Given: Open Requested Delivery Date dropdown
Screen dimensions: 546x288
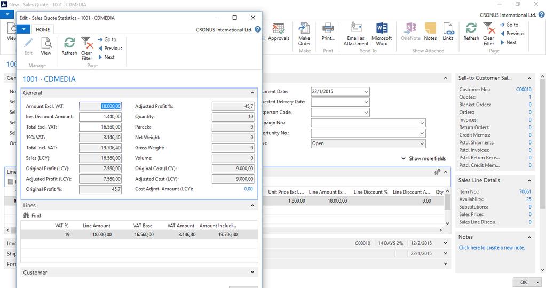Looking at the screenshot, I should point(366,102).
